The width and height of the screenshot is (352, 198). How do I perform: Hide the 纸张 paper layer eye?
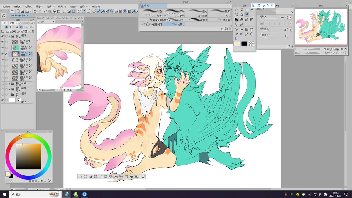tap(3, 100)
